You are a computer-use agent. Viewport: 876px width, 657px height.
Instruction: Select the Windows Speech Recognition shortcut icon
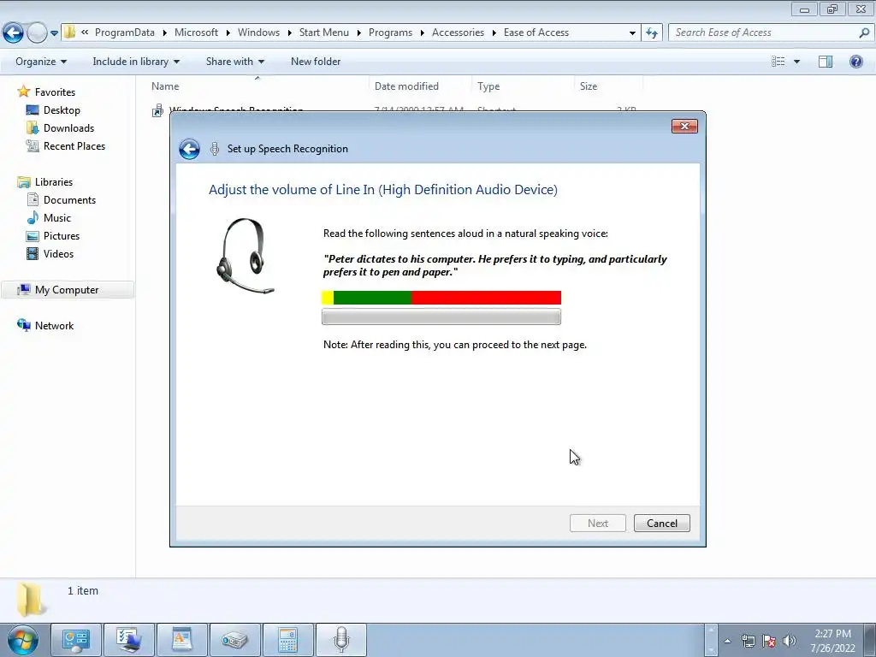coord(158,110)
